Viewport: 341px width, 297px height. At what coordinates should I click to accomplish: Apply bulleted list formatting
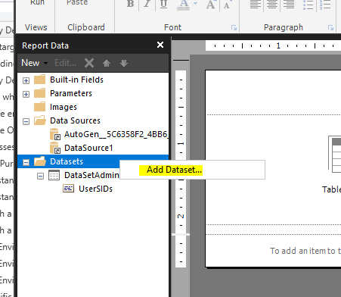308,5
